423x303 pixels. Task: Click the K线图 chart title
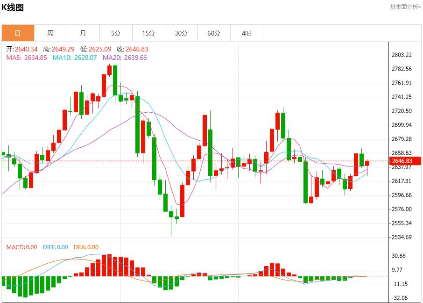click(13, 7)
